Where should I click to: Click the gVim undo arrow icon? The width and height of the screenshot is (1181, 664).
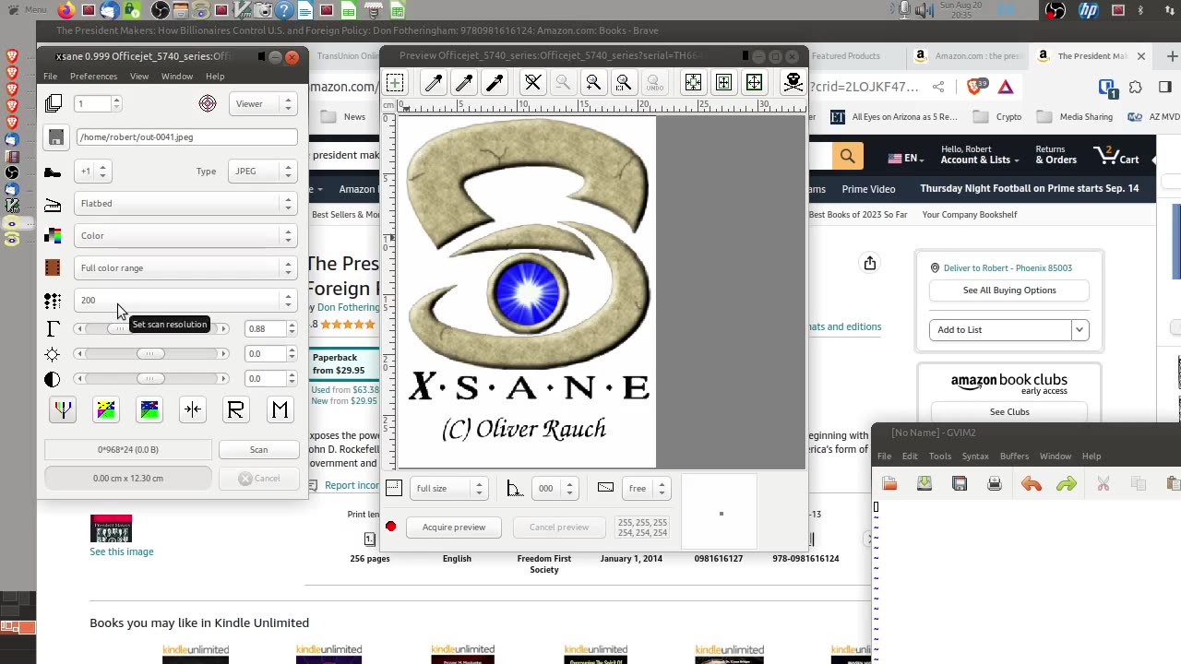[x=1032, y=484]
